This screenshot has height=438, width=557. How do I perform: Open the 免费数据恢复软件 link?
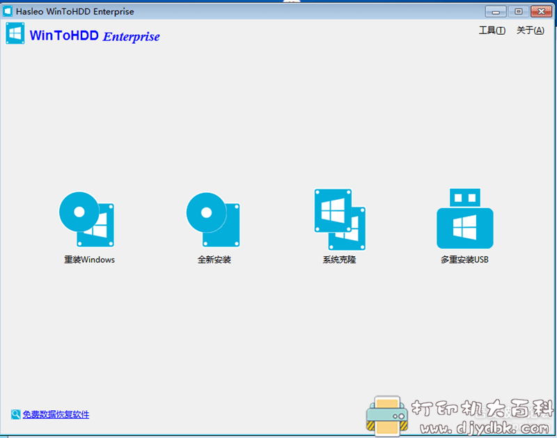click(x=56, y=414)
